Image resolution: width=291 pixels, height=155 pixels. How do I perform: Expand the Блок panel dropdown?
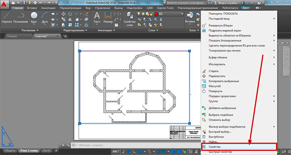pyautogui.click(x=194, y=30)
